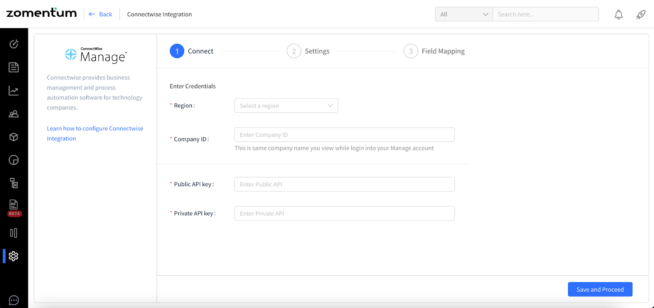Open the hierarchy tree icon in sidebar
Image resolution: width=654 pixels, height=308 pixels.
click(14, 183)
